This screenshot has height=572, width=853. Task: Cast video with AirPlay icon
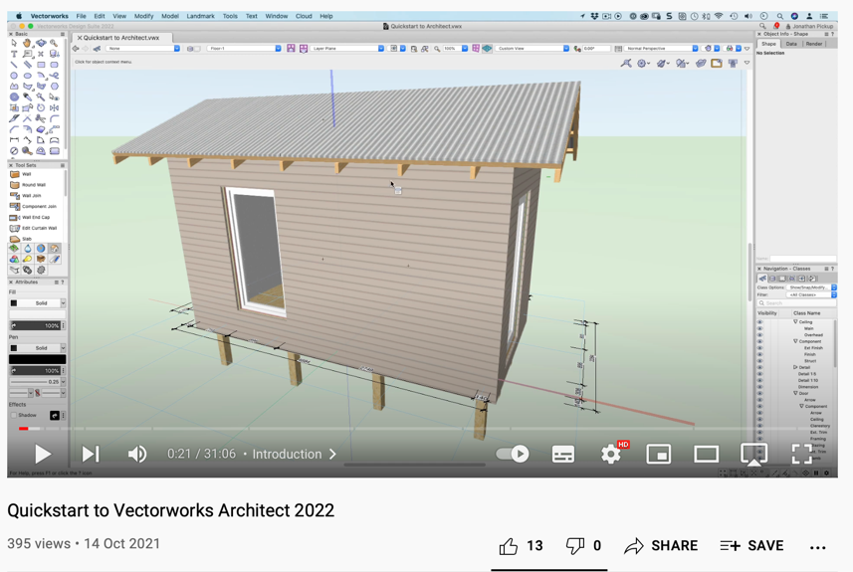(754, 455)
